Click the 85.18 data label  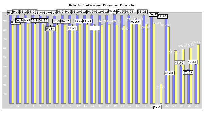[x=50, y=29]
